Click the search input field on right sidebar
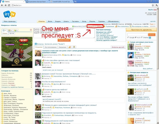The image size is (159, 124). [x=137, y=35]
